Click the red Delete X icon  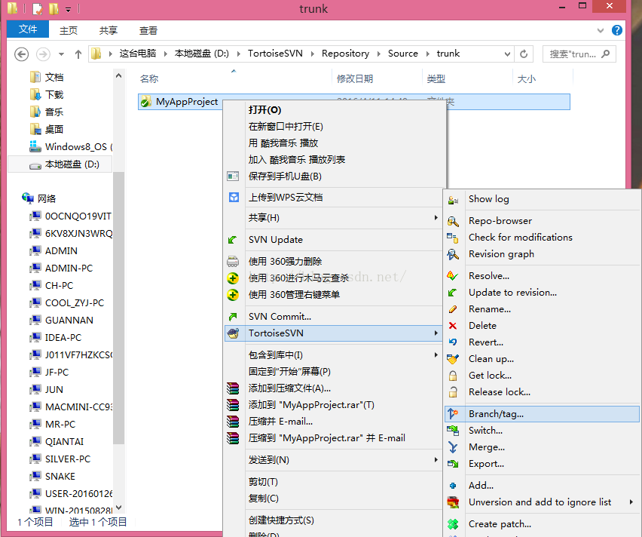click(453, 326)
